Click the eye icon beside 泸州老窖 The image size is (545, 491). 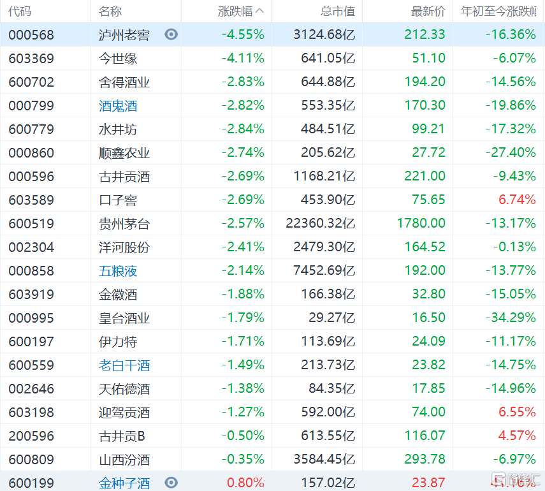(171, 34)
